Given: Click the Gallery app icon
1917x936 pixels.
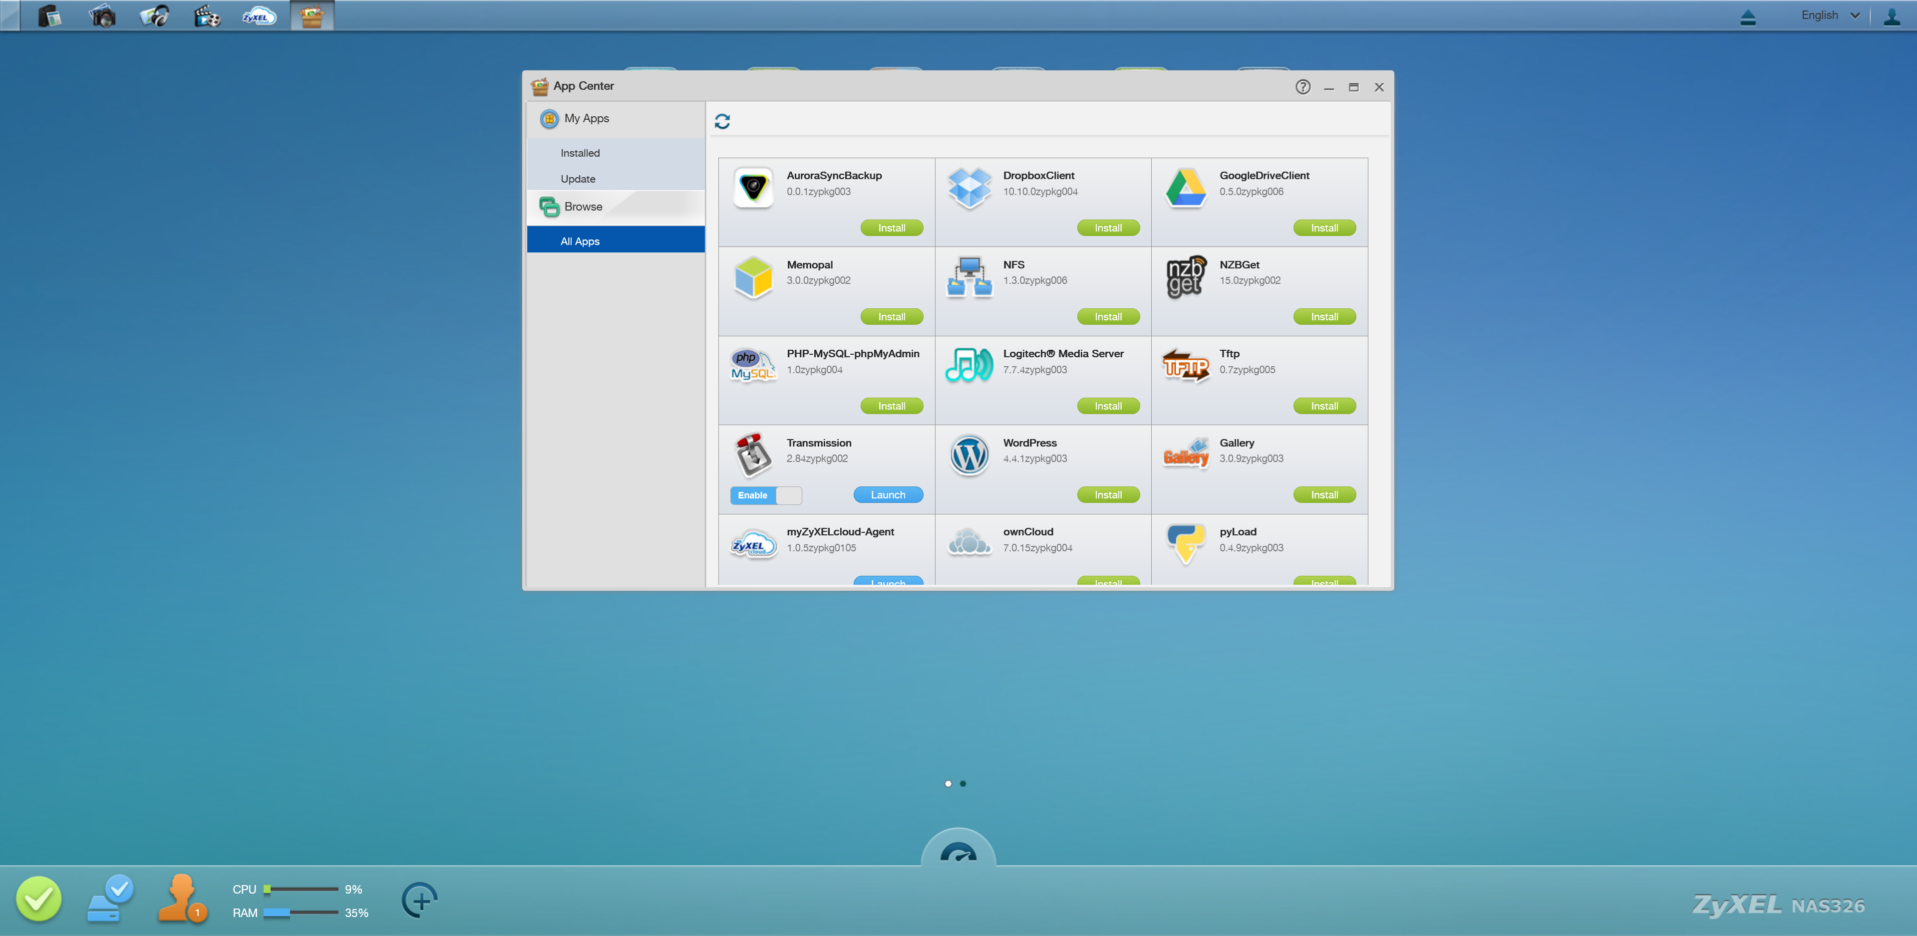Looking at the screenshot, I should click(1186, 454).
